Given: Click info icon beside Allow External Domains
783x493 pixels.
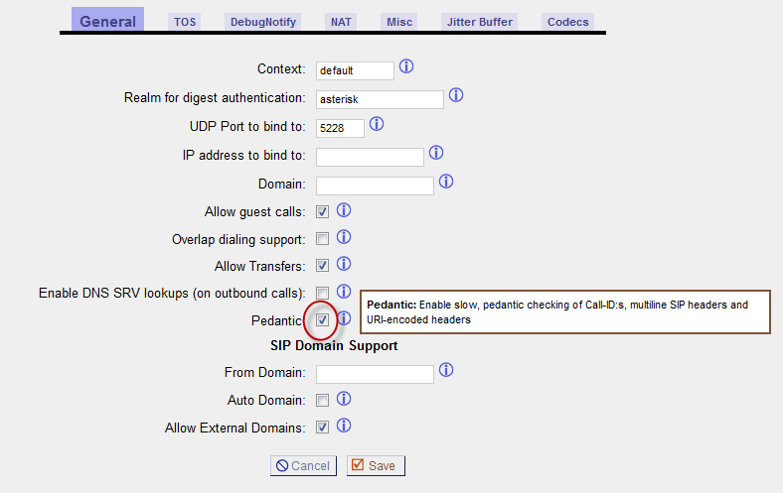Looking at the screenshot, I should 344,426.
